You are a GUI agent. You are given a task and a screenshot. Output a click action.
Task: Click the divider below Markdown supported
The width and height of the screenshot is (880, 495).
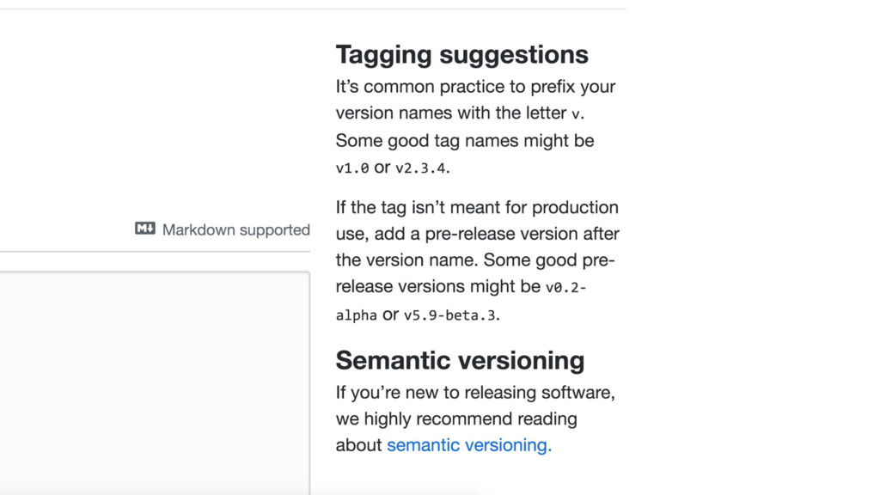(155, 252)
